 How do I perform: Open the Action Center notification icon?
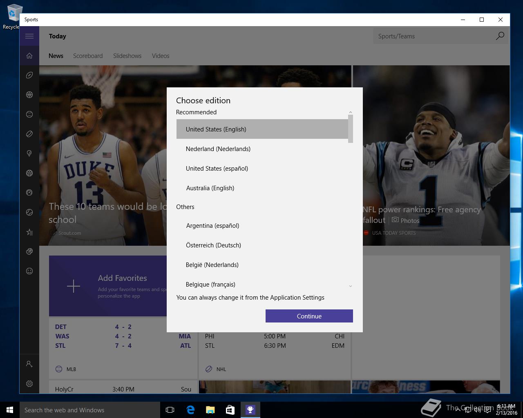click(x=487, y=410)
